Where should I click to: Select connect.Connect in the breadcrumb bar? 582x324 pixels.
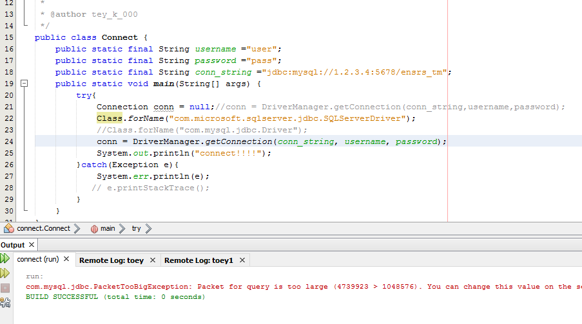pyautogui.click(x=43, y=228)
